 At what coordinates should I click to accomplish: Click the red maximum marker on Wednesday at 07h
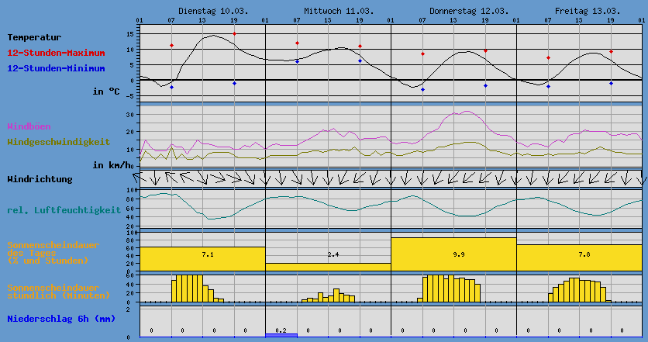point(297,43)
